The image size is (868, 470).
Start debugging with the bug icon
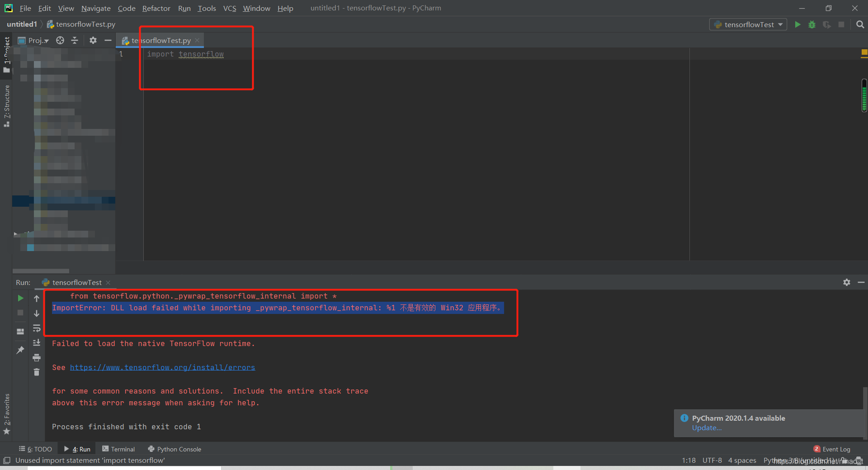click(x=812, y=24)
